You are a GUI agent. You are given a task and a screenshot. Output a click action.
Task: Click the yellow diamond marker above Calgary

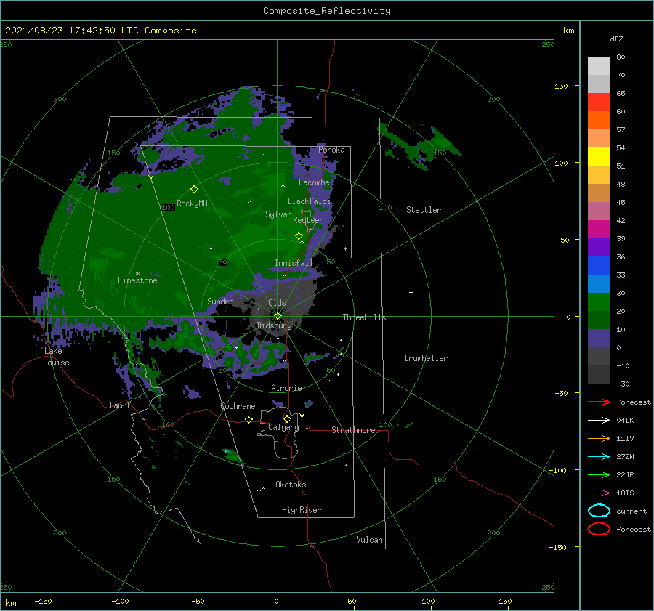coord(287,418)
